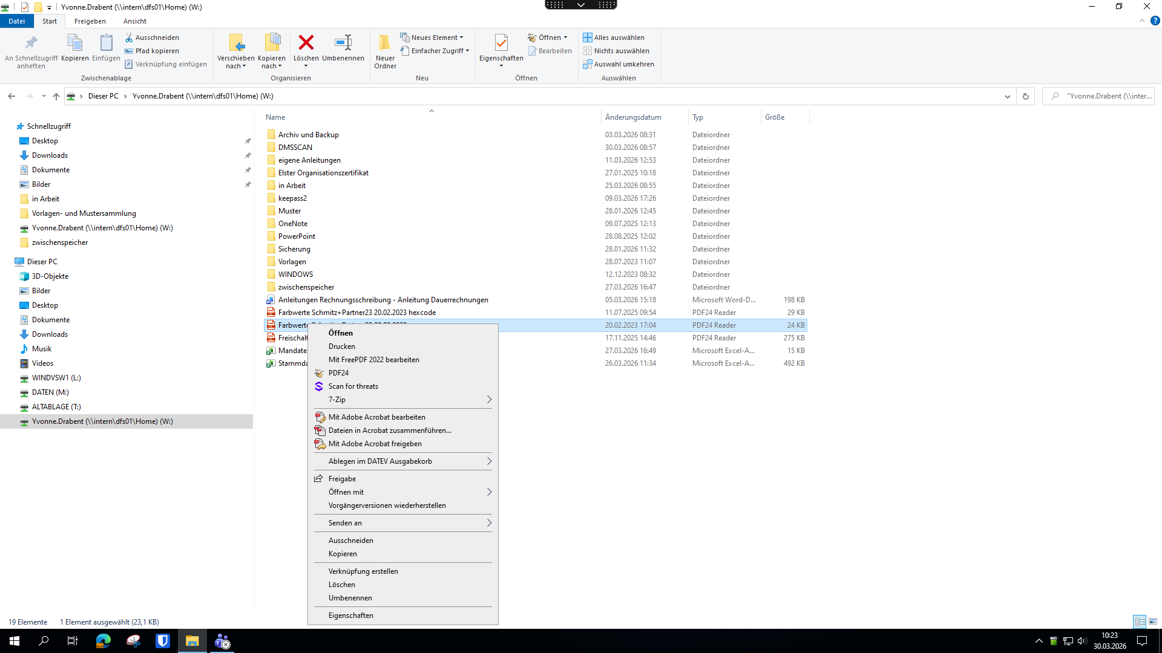Click the Neuer Ordner icon
Viewport: 1162px width, 653px height.
(385, 43)
